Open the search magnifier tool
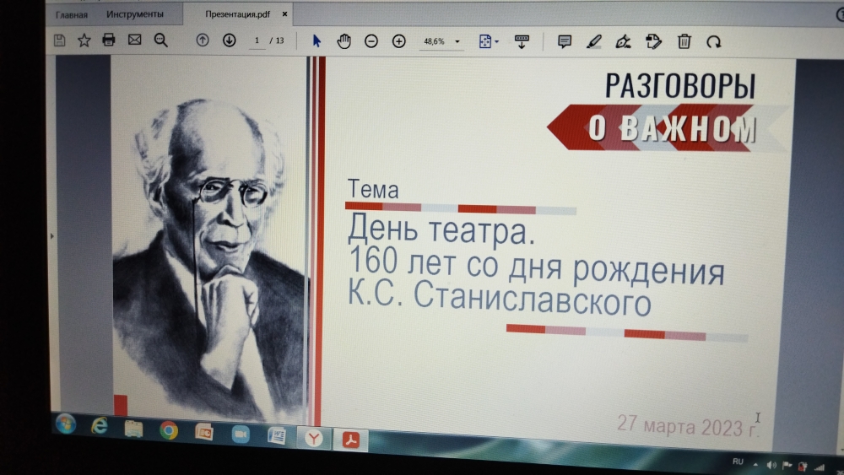 tap(160, 40)
